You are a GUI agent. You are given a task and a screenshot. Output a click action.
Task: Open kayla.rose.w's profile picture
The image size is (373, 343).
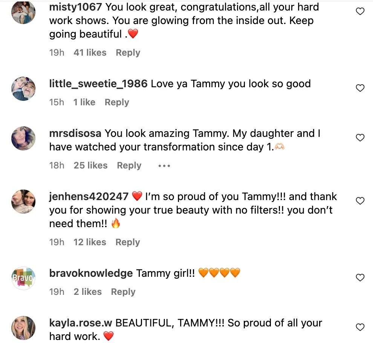(x=23, y=328)
